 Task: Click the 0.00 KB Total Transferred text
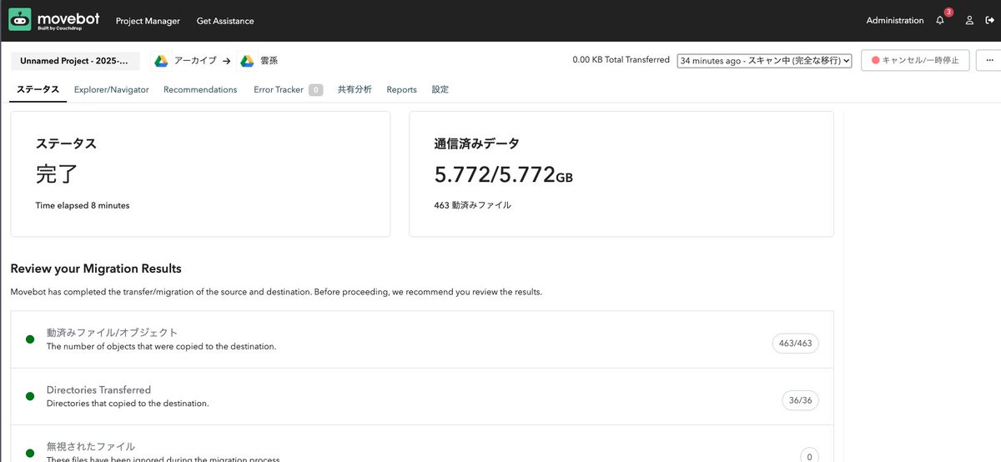point(621,60)
